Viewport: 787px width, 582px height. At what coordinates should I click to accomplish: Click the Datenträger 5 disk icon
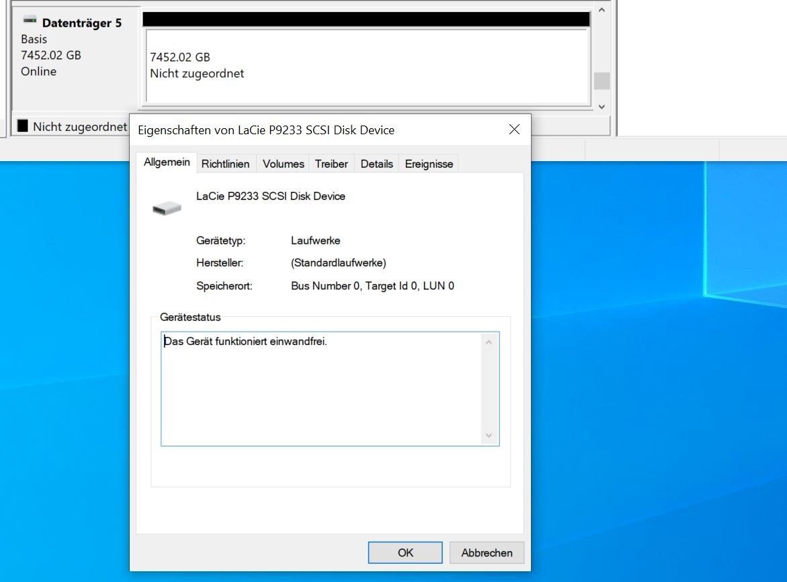click(30, 21)
